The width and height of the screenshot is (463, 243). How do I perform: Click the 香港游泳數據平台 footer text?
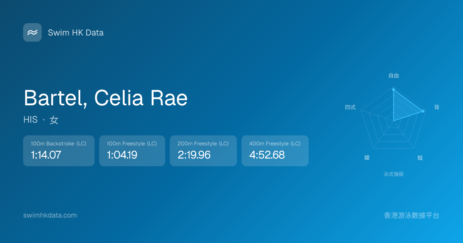pos(412,215)
